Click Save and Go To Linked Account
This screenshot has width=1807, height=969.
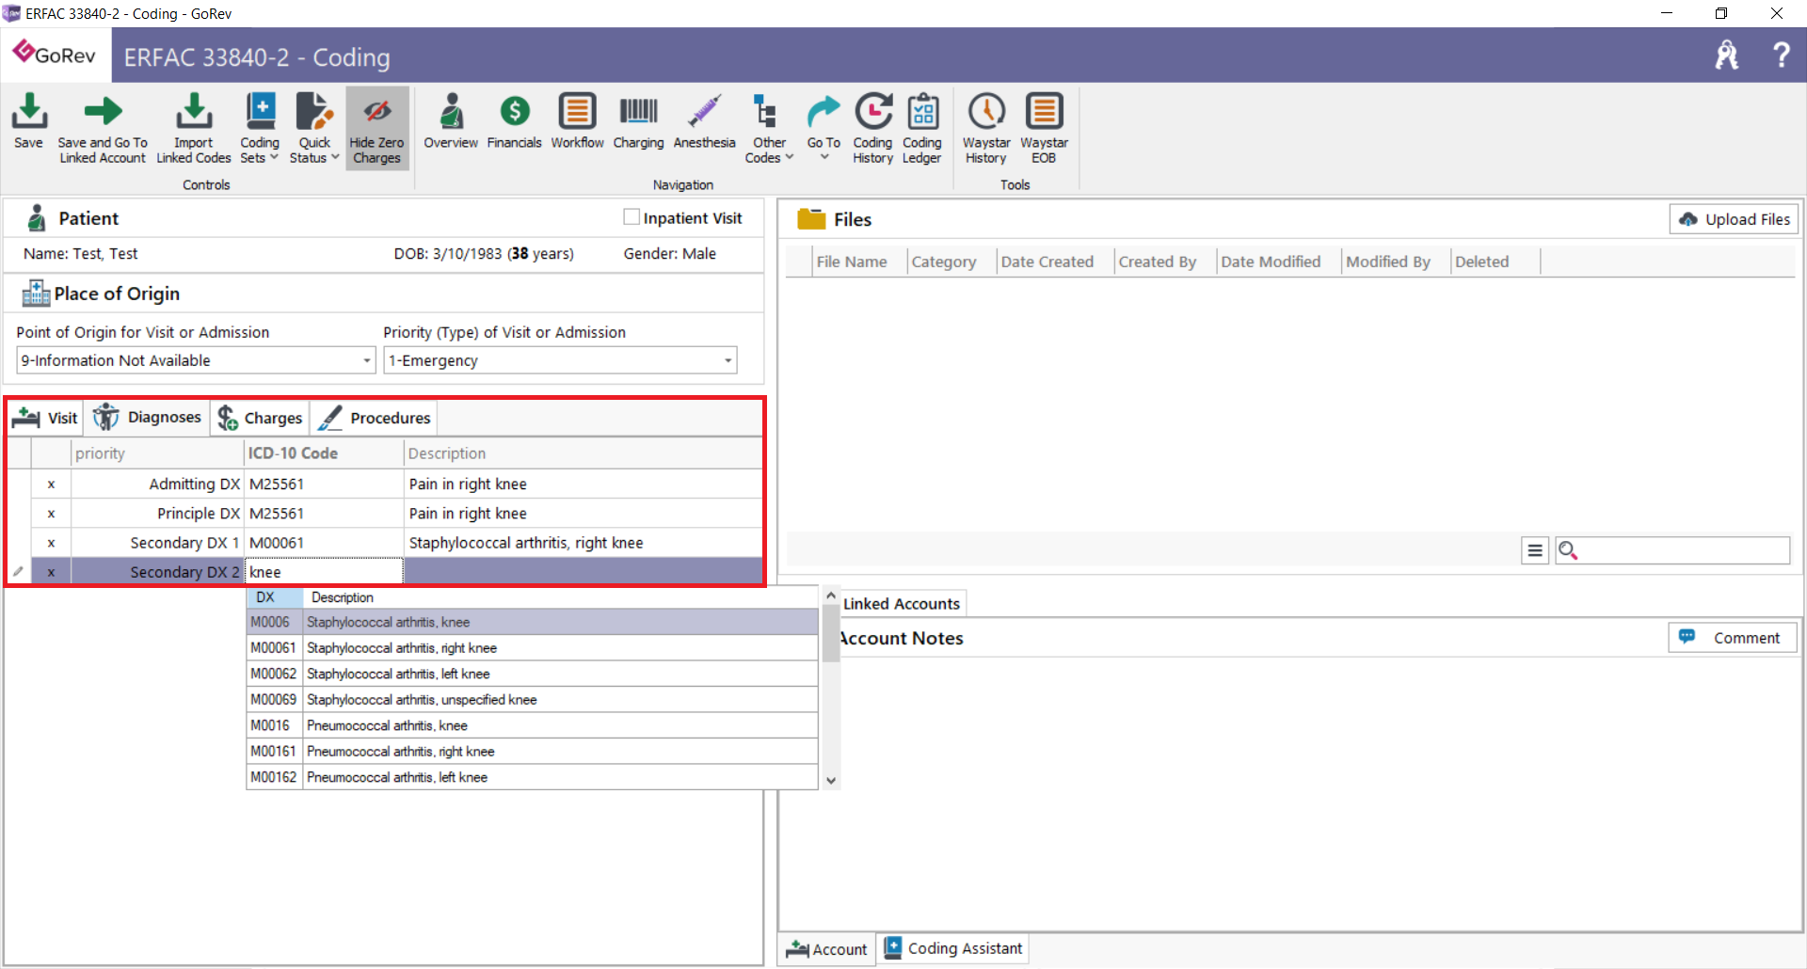(103, 129)
